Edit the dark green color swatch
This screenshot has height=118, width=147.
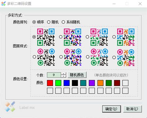click(109, 83)
